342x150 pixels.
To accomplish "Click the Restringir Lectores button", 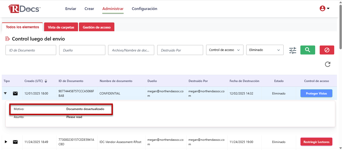I will [x=316, y=142].
